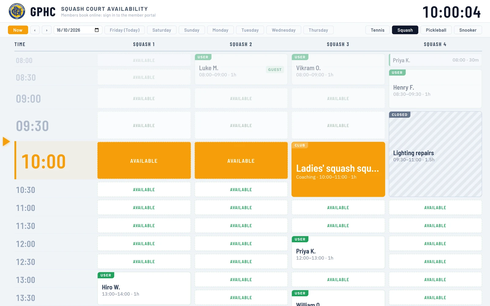Open Monday's court schedule
Viewport: 490px width, 306px height.
point(221,30)
